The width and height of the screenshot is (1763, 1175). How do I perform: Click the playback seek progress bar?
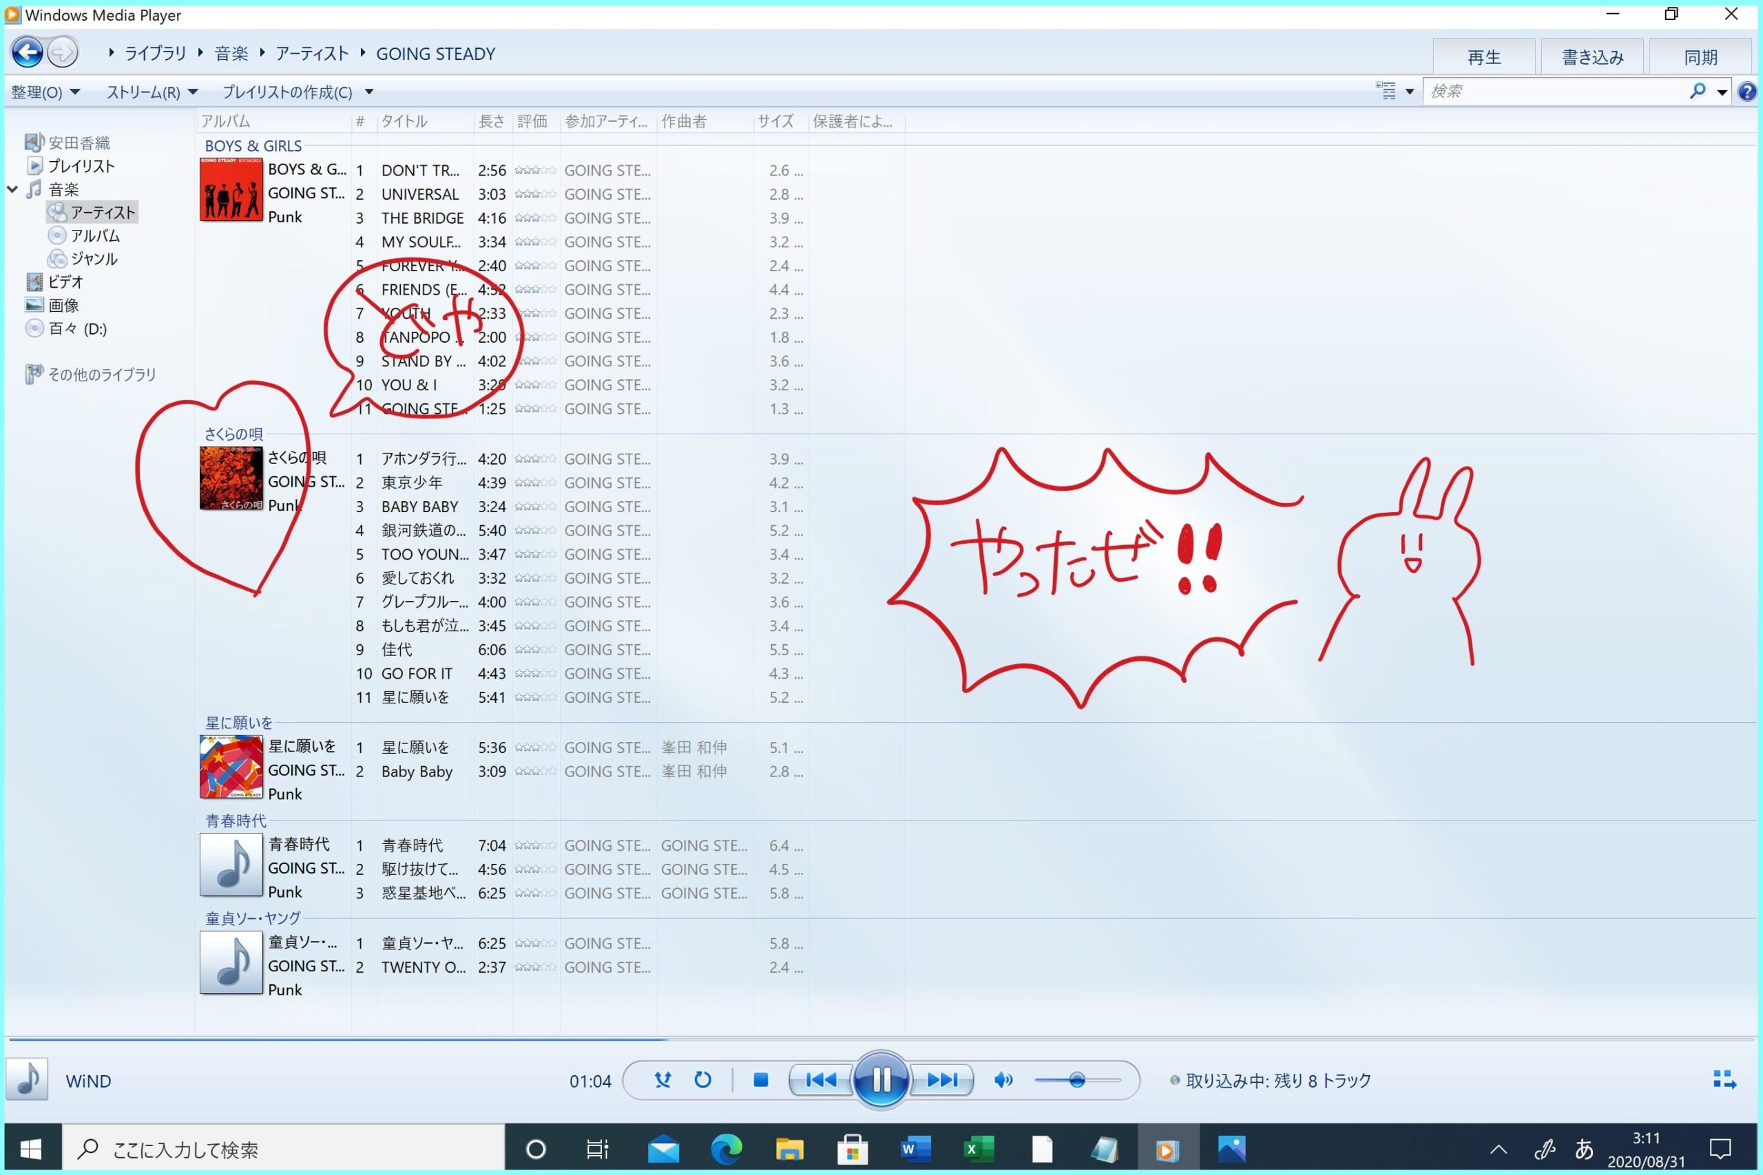coord(881,1039)
